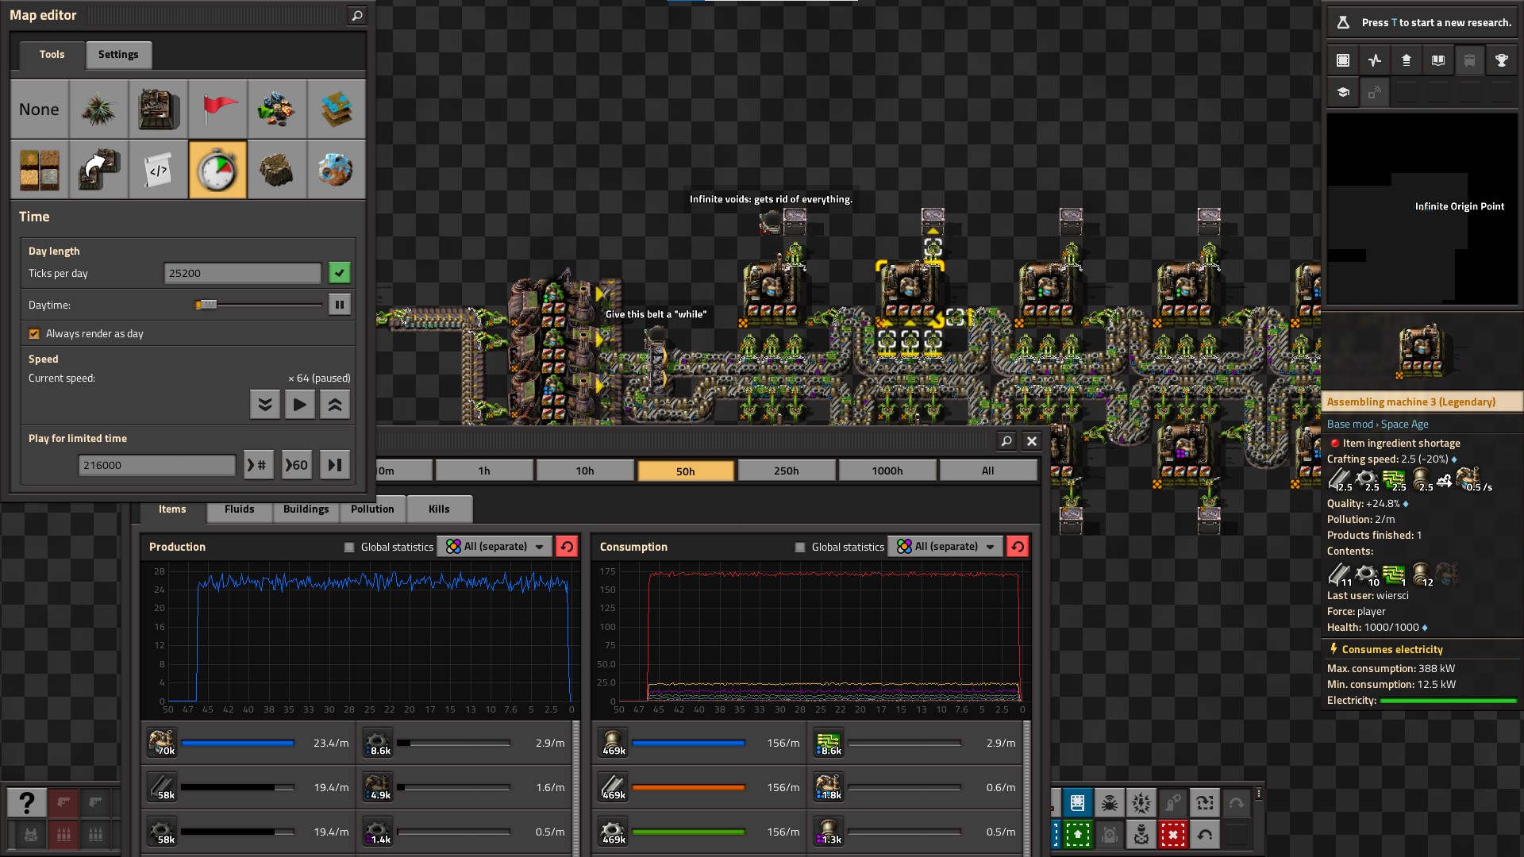1524x857 pixels.
Task: Select the None editor tool
Action: point(39,110)
